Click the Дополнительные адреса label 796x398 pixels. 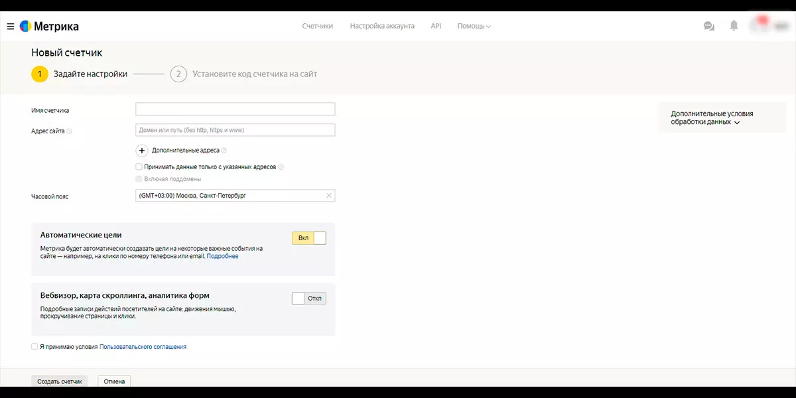[x=186, y=151]
